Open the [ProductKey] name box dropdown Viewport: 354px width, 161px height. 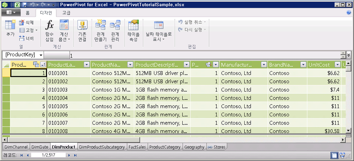click(x=41, y=55)
